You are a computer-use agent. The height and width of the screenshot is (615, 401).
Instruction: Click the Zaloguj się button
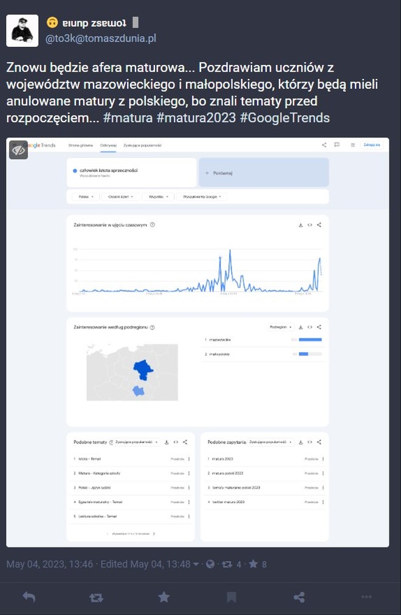372,145
